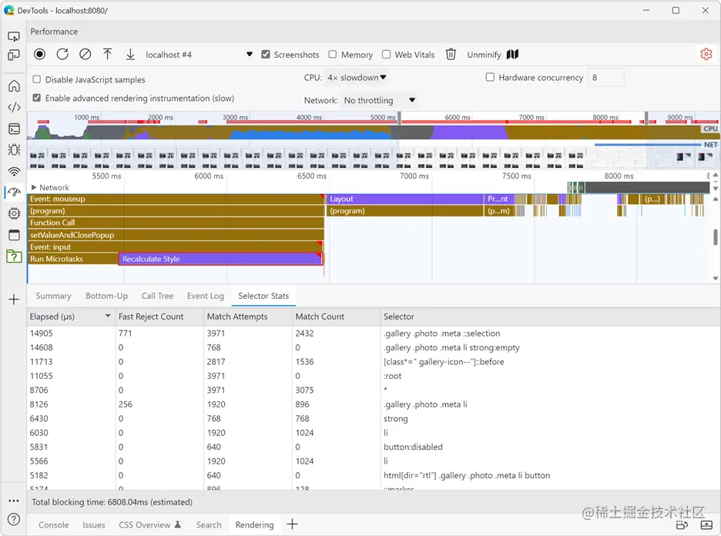Load a profile using the upload arrow
The width and height of the screenshot is (721, 536).
tap(108, 54)
